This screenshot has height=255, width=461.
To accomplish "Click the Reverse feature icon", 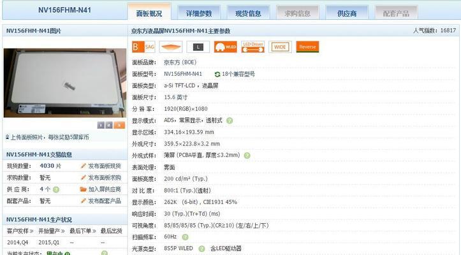I will [x=307, y=47].
